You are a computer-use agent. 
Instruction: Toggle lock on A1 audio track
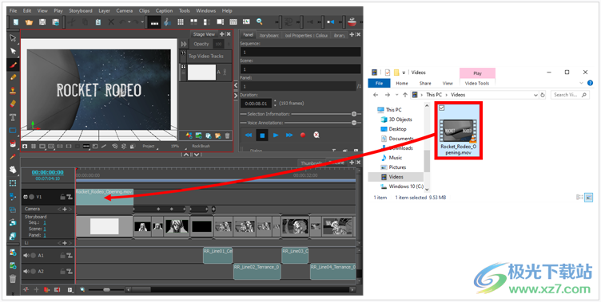click(x=62, y=255)
